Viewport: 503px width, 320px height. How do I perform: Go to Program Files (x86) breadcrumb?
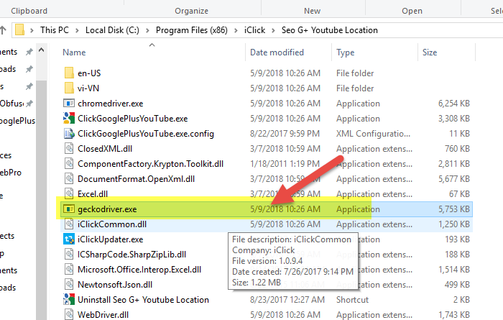click(x=192, y=30)
